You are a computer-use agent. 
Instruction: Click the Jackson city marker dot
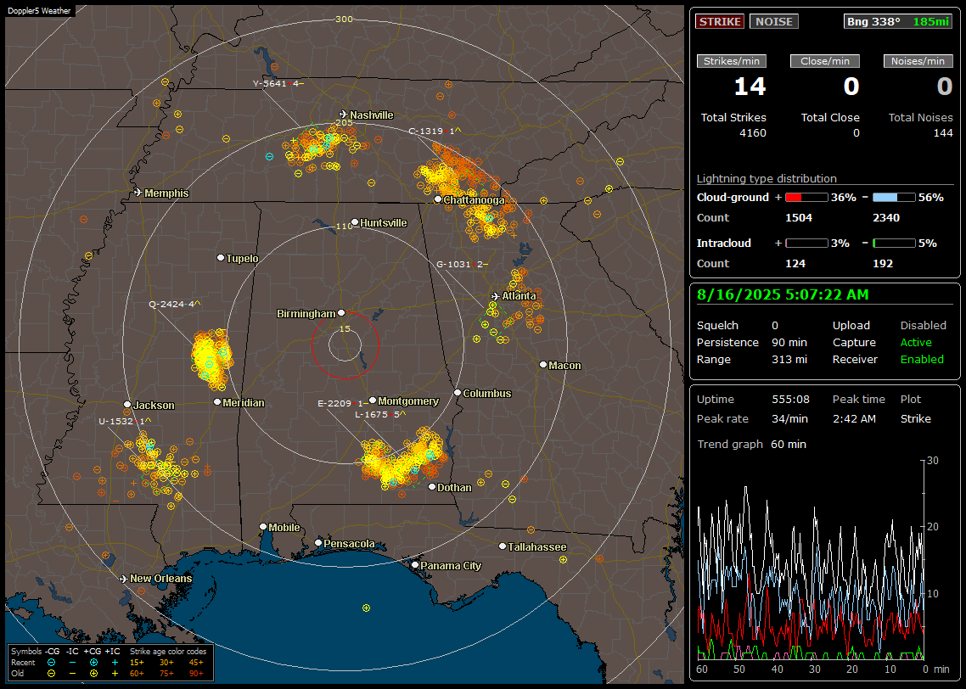[x=127, y=405]
